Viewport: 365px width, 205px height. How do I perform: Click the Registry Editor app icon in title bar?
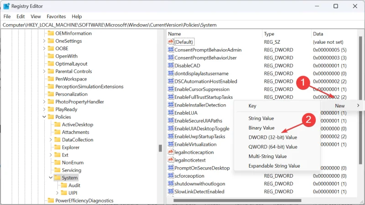6,6
